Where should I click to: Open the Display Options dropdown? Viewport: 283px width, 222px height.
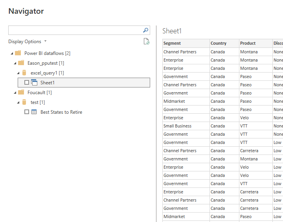pyautogui.click(x=28, y=42)
